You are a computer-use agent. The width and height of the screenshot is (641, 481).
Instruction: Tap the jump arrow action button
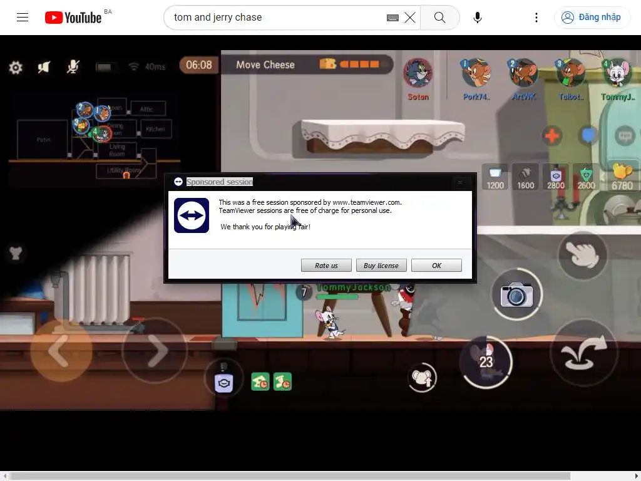(x=584, y=352)
